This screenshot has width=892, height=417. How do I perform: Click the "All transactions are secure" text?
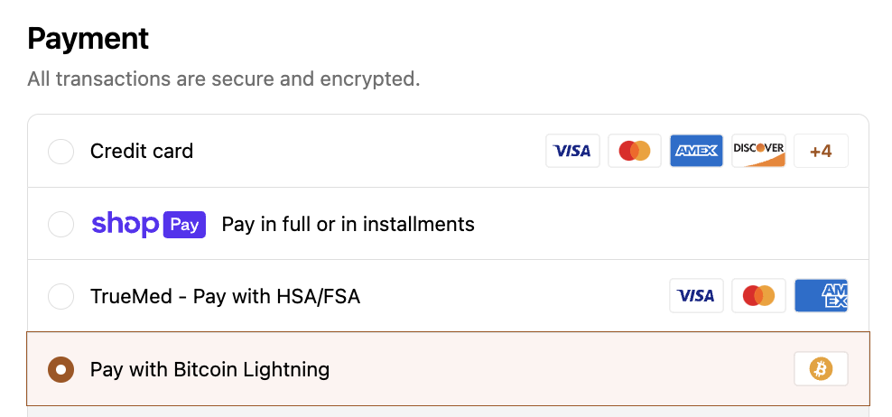pyautogui.click(x=223, y=79)
